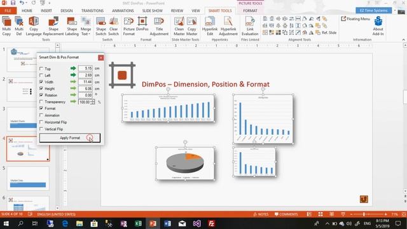Start the Shape Labeling tool
This screenshot has width=407, height=229.
(x=72, y=26)
